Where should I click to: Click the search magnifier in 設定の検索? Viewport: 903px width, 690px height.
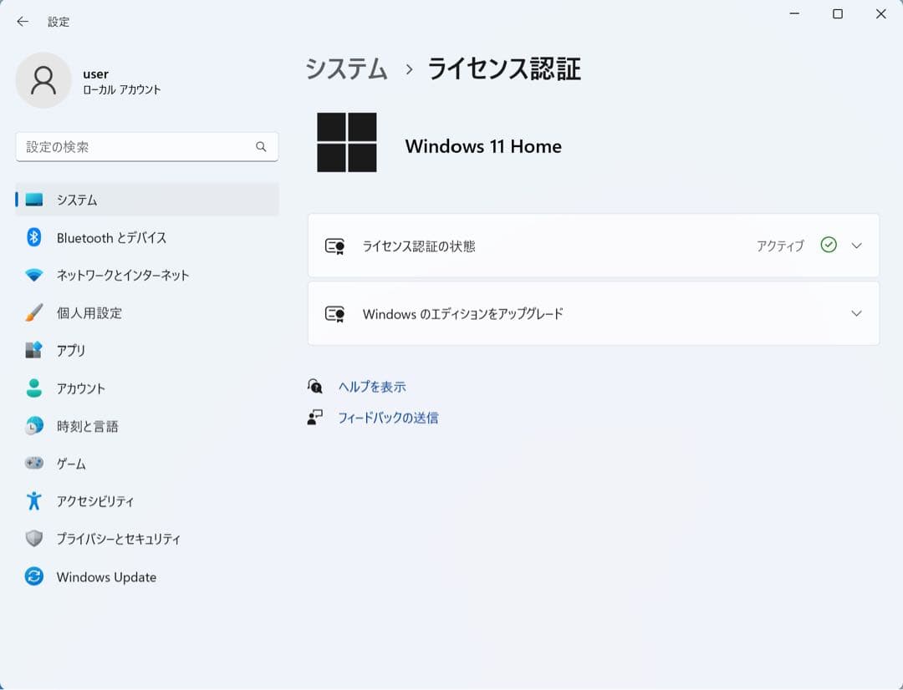click(261, 146)
